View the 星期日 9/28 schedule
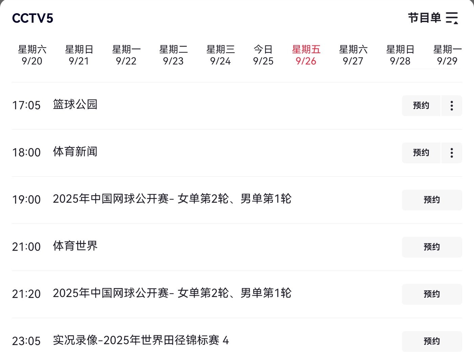The height and width of the screenshot is (362, 474). point(400,55)
